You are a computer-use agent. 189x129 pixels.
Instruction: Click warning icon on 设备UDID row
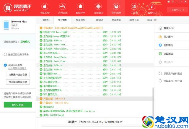coord(41,28)
